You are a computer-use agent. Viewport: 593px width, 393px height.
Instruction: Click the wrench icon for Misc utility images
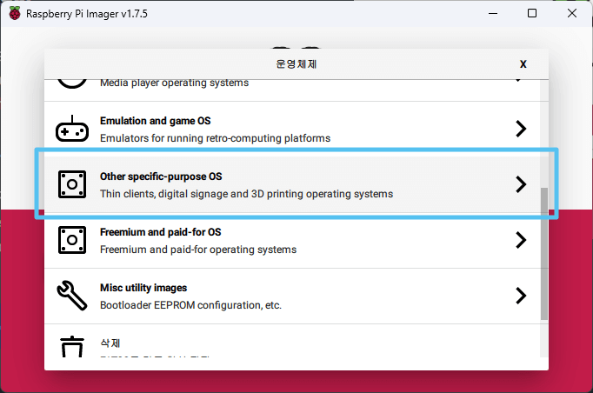72,296
